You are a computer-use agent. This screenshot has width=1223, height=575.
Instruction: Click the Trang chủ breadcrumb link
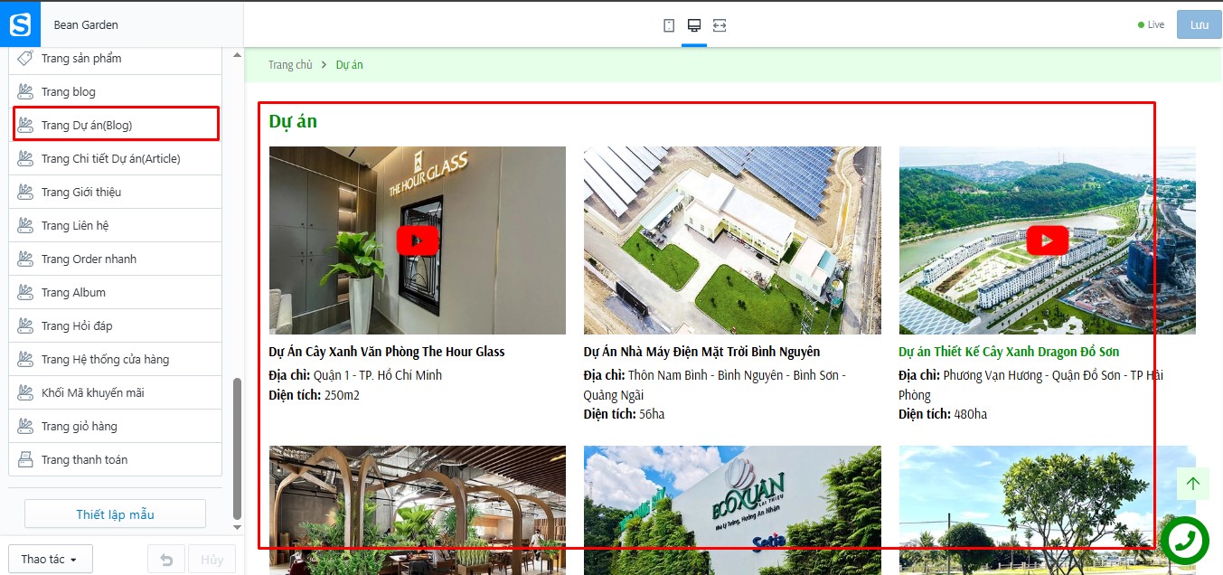[290, 65]
